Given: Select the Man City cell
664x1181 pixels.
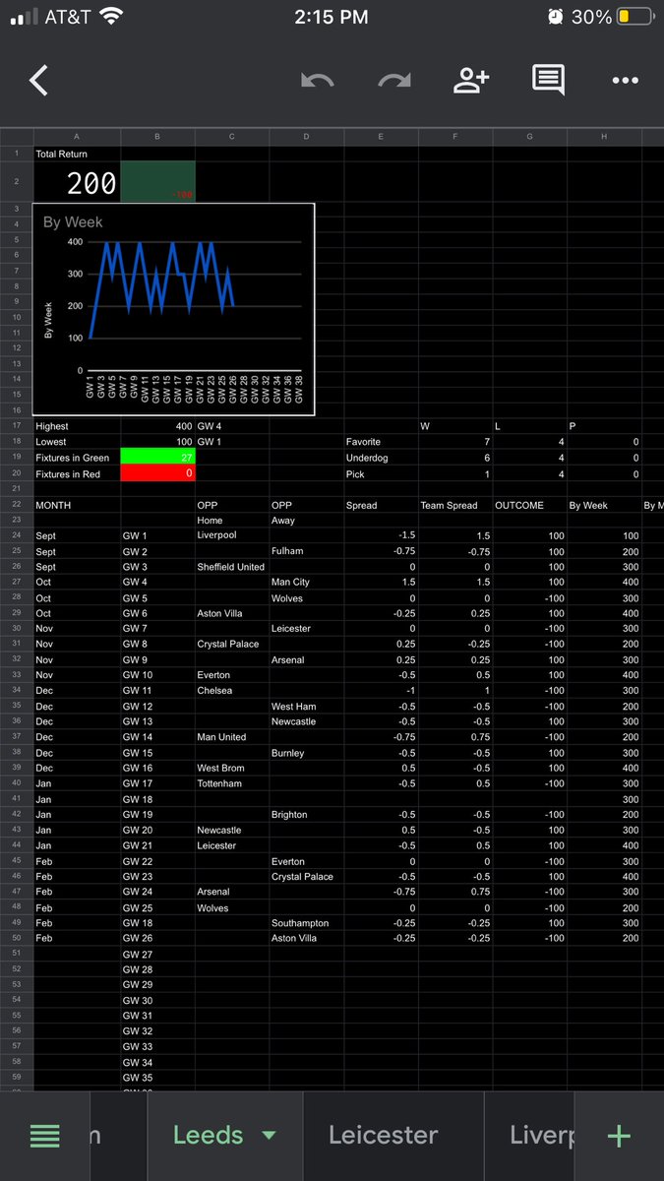Looking at the screenshot, I should 307,582.
